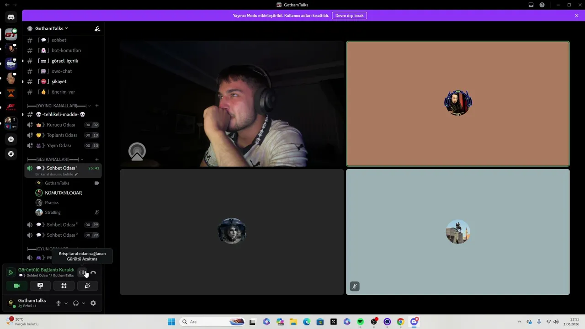Open Spotify from the taskbar
This screenshot has height=329, width=585.
point(360,322)
